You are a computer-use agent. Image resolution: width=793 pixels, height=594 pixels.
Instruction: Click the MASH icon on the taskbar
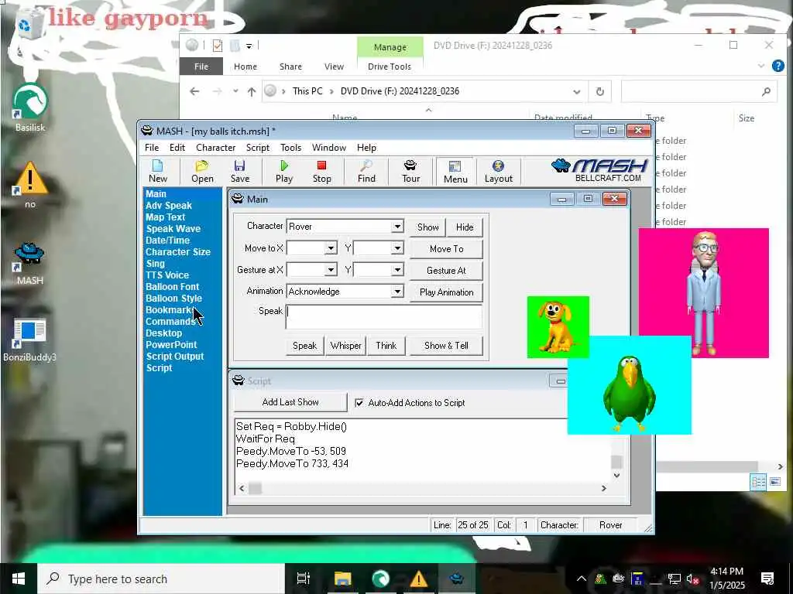point(457,579)
